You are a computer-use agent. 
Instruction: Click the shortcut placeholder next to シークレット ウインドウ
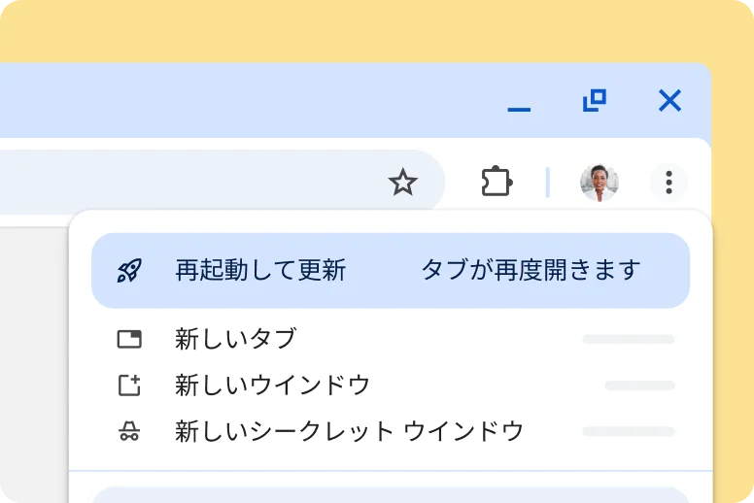628,431
